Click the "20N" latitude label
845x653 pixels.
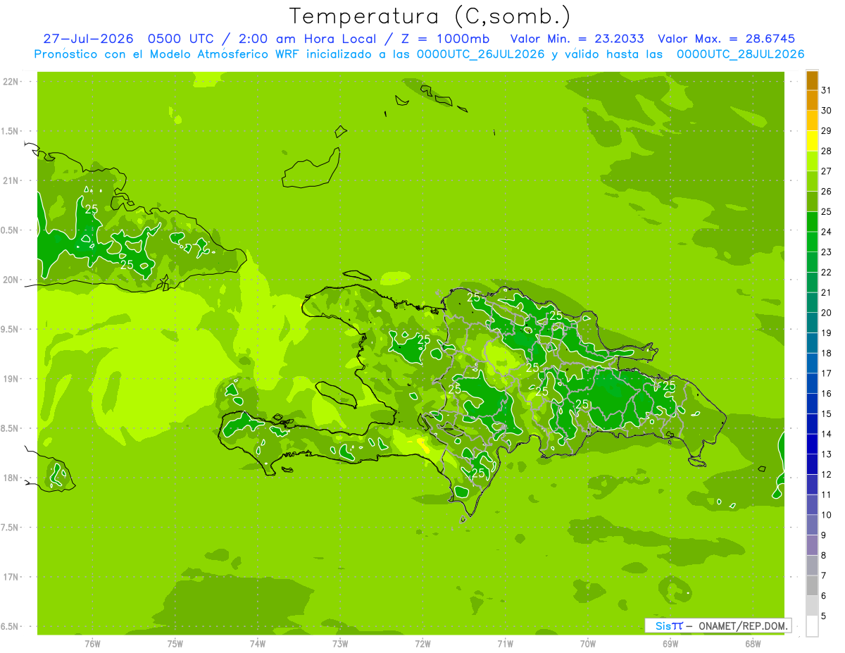tap(11, 280)
